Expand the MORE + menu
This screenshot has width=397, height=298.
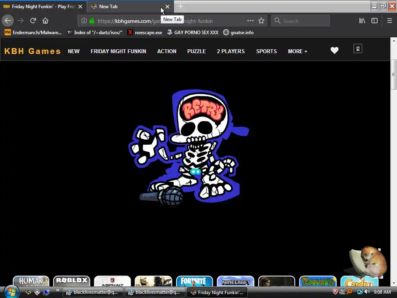point(298,51)
